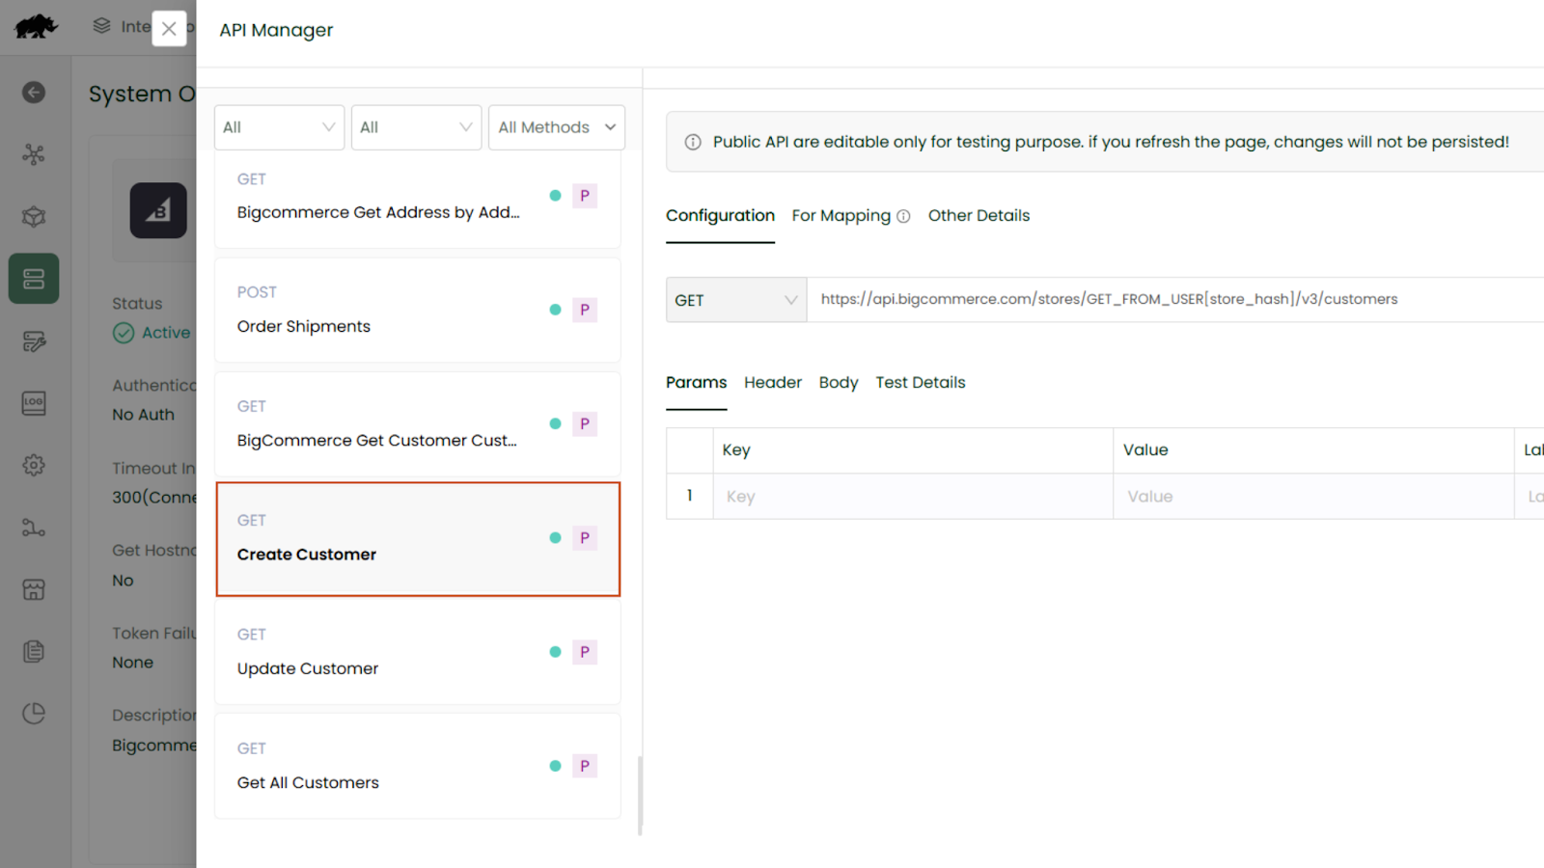Open the first All filter dropdown

(279, 126)
